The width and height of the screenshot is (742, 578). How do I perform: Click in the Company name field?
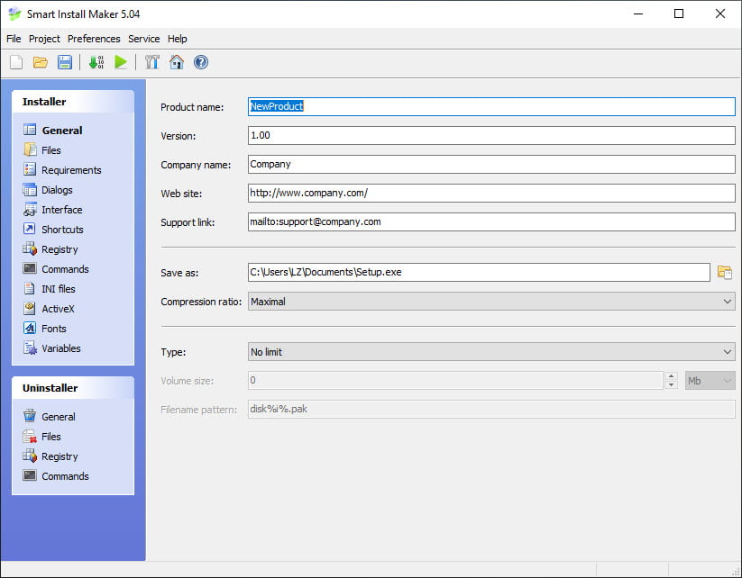491,165
